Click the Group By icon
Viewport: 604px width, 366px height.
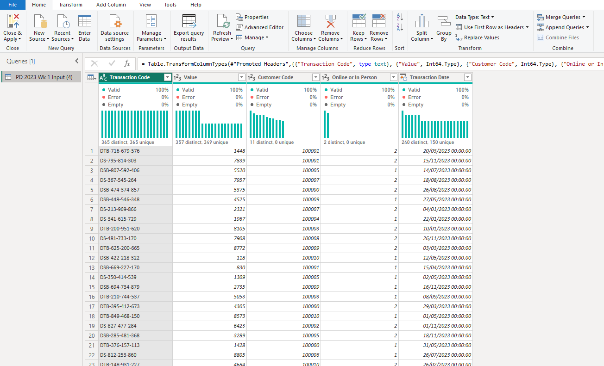pos(444,22)
